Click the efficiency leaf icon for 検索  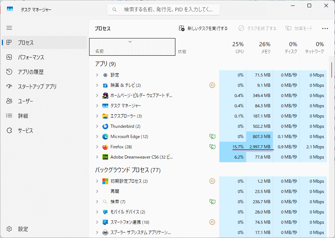pyautogui.click(x=212, y=201)
